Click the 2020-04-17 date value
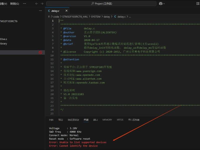The width and height of the screenshot is (200, 150). [x=91, y=40]
